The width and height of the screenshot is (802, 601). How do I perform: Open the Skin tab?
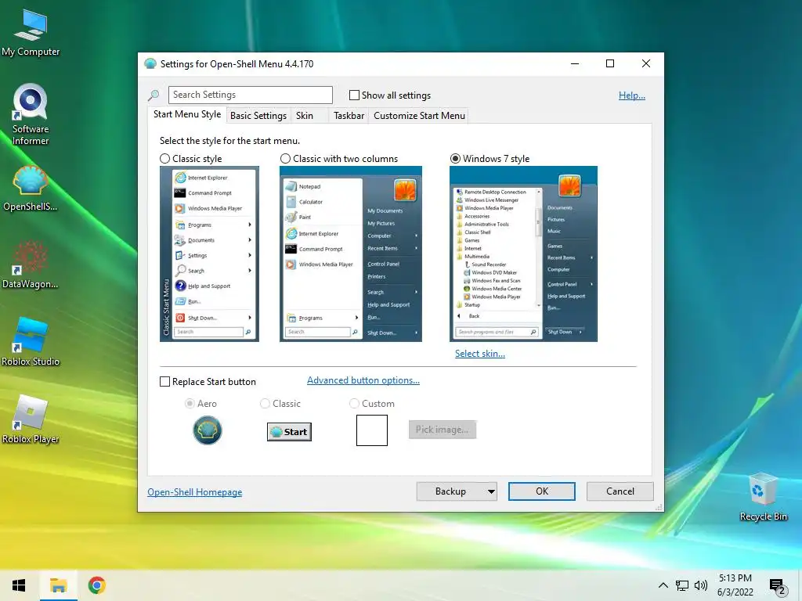(x=305, y=116)
